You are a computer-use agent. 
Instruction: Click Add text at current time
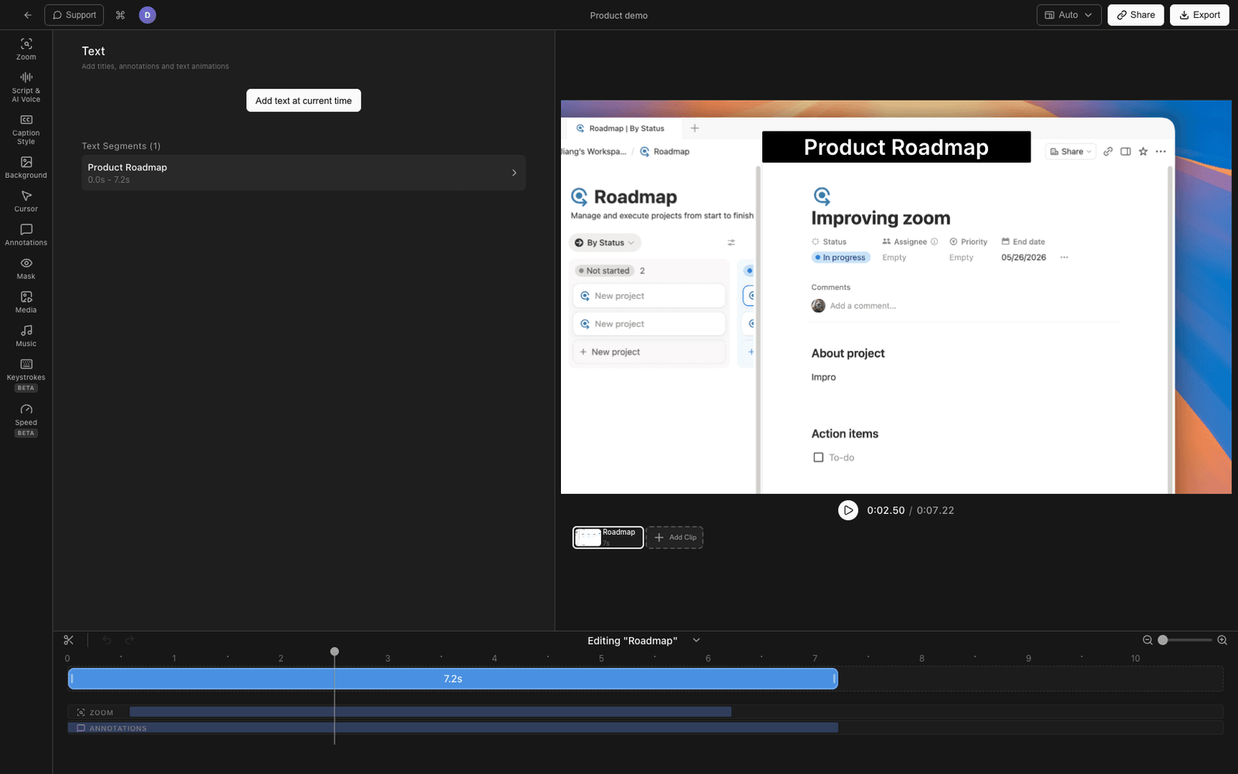click(x=303, y=101)
